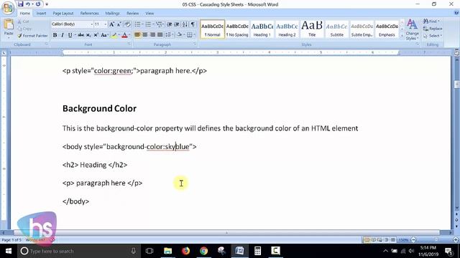This screenshot has height=258, width=460.
Task: Open Calculator from the taskbar
Action: (257, 251)
